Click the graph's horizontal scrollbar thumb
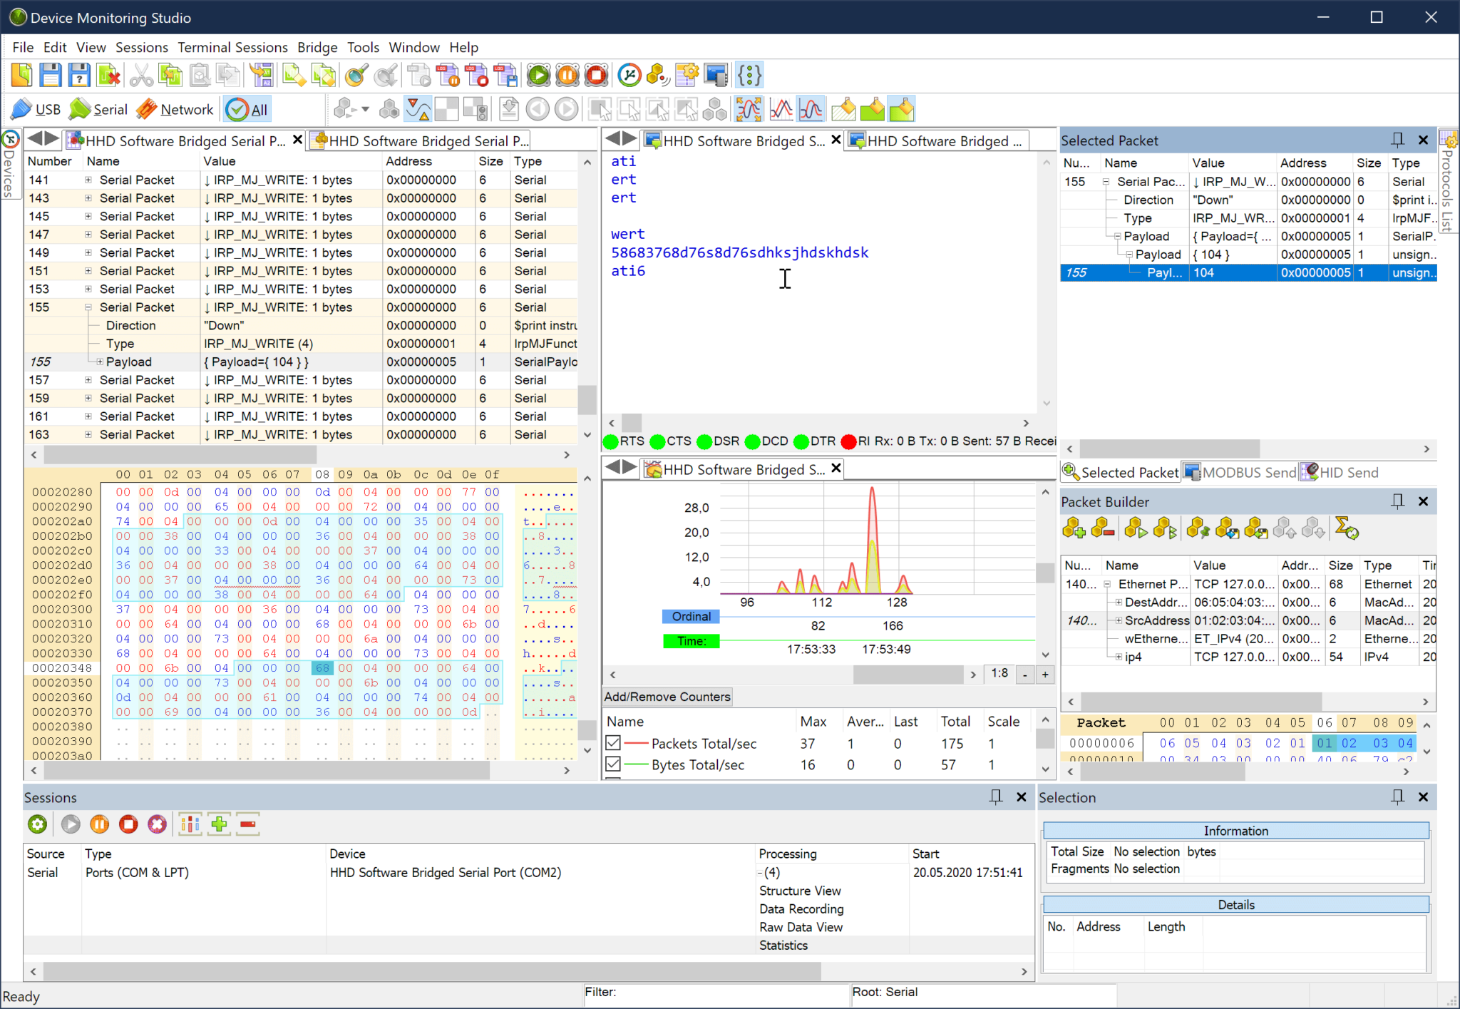 908,674
